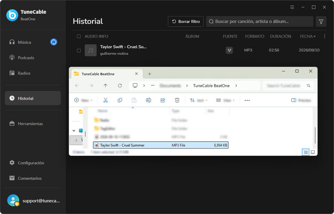
Task: Add a new tab in File Explorer
Action: pos(149,74)
